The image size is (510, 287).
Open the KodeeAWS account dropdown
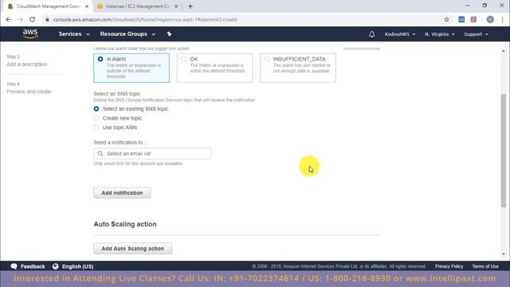pos(400,34)
